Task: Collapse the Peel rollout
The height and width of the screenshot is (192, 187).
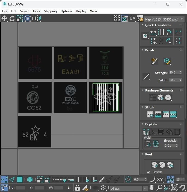Action: [143, 154]
